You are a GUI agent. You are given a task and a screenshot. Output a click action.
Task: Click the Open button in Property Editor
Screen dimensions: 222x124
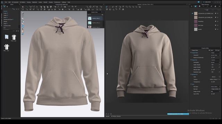click(x=211, y=50)
